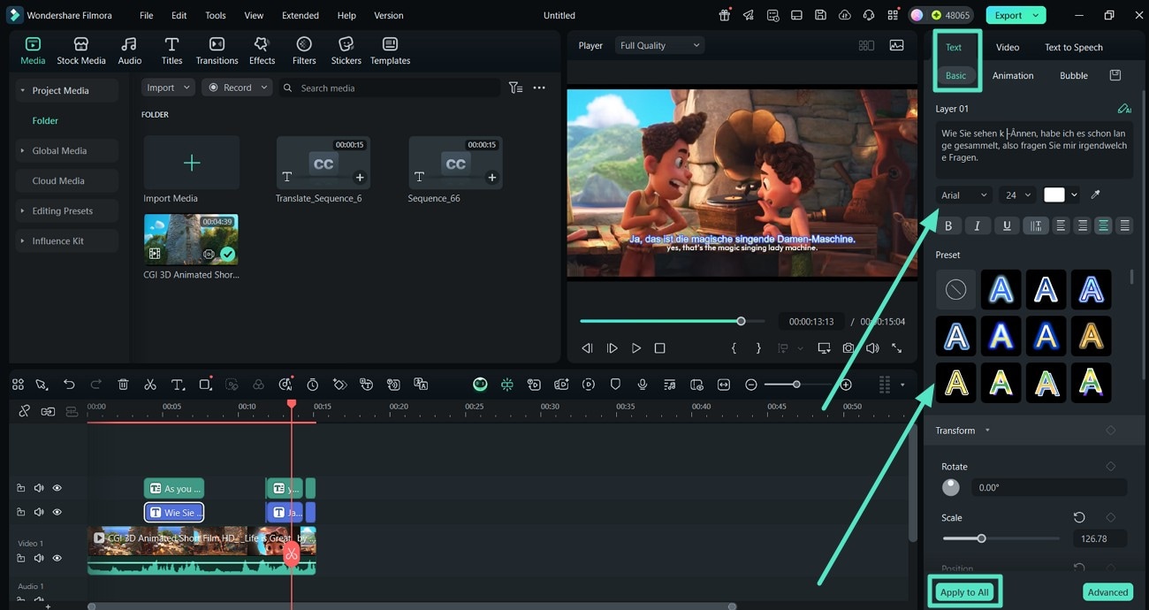This screenshot has width=1149, height=610.
Task: Split clip with the scissors icon
Action: click(150, 385)
